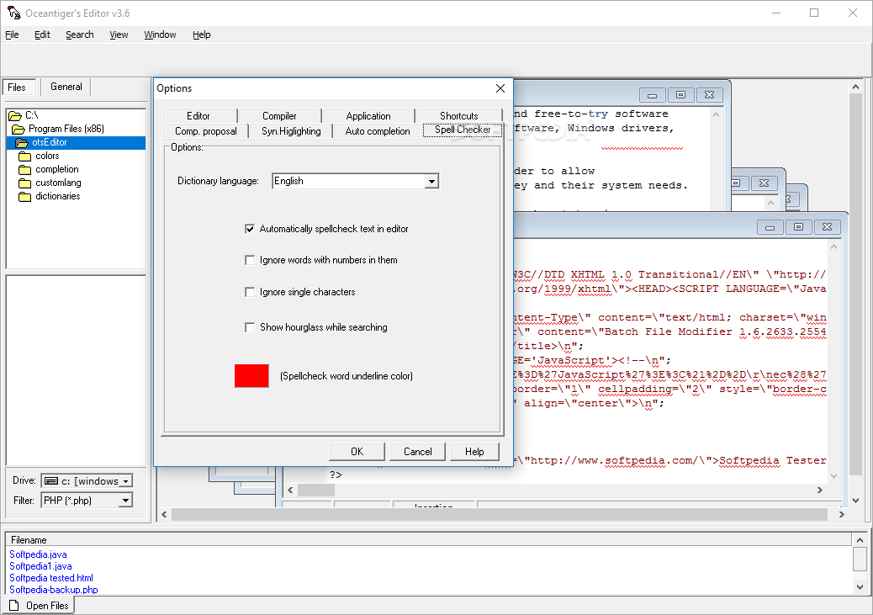
Task: Click the Cancel button in Options
Action: [417, 452]
